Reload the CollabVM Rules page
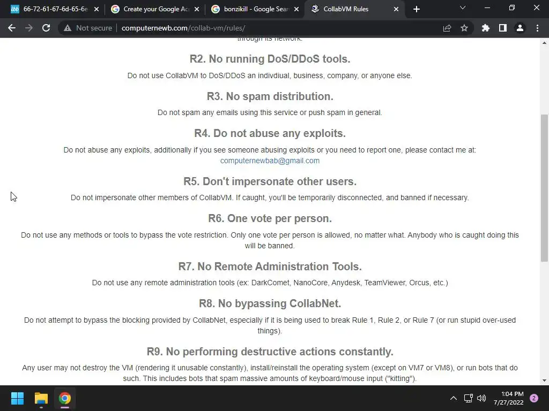The width and height of the screenshot is (549, 411). click(x=46, y=28)
